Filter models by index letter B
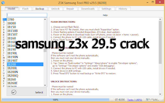Image resolution: width=165 pixels, height=103 pixels. click(4, 35)
